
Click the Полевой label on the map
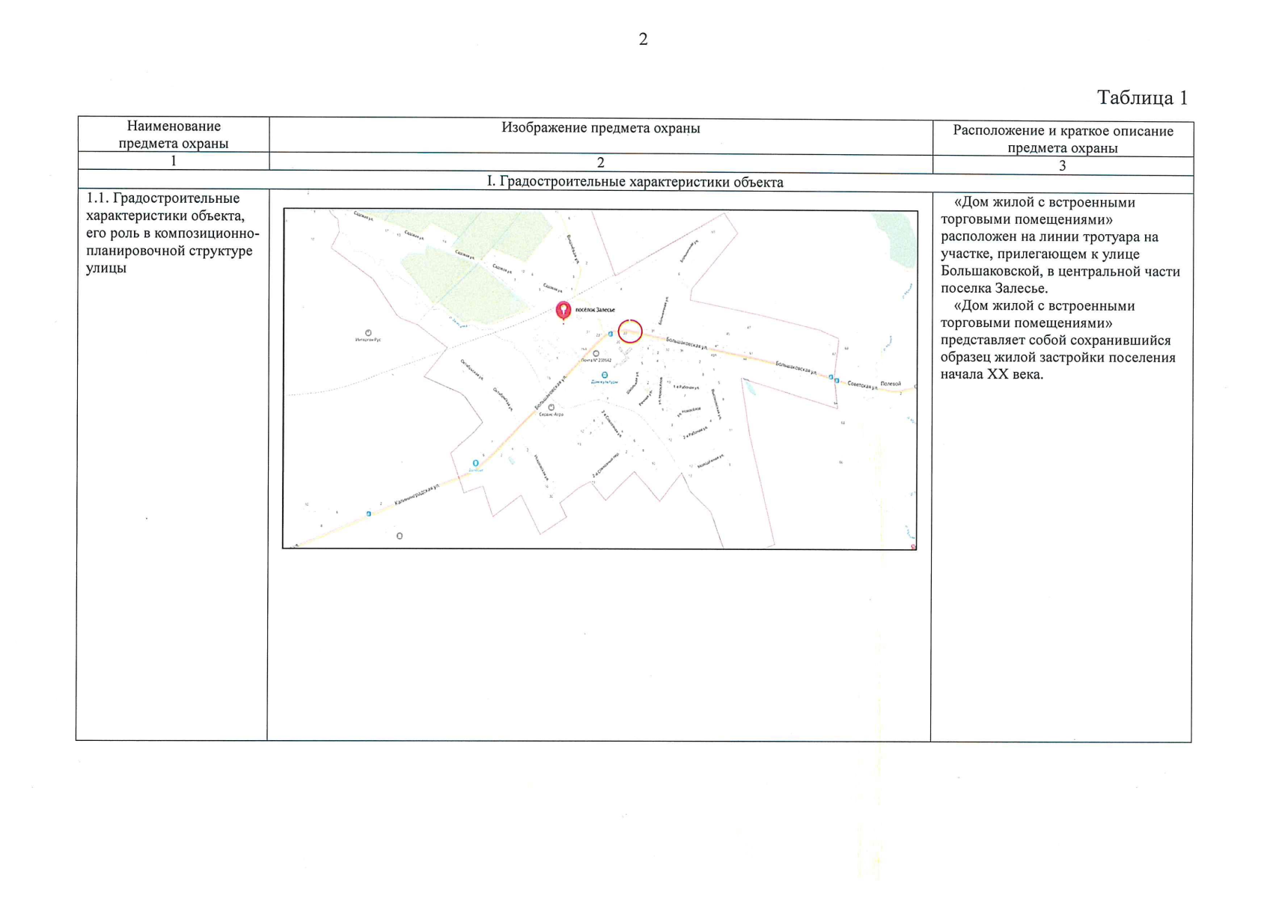891,384
